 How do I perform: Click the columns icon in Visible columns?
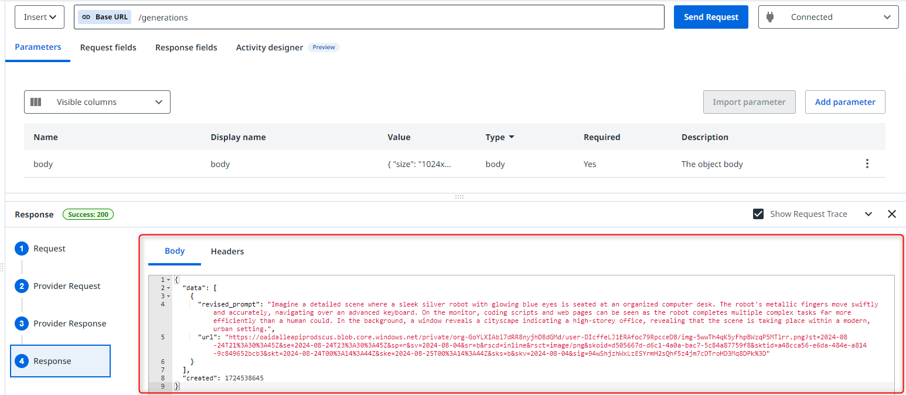[36, 102]
